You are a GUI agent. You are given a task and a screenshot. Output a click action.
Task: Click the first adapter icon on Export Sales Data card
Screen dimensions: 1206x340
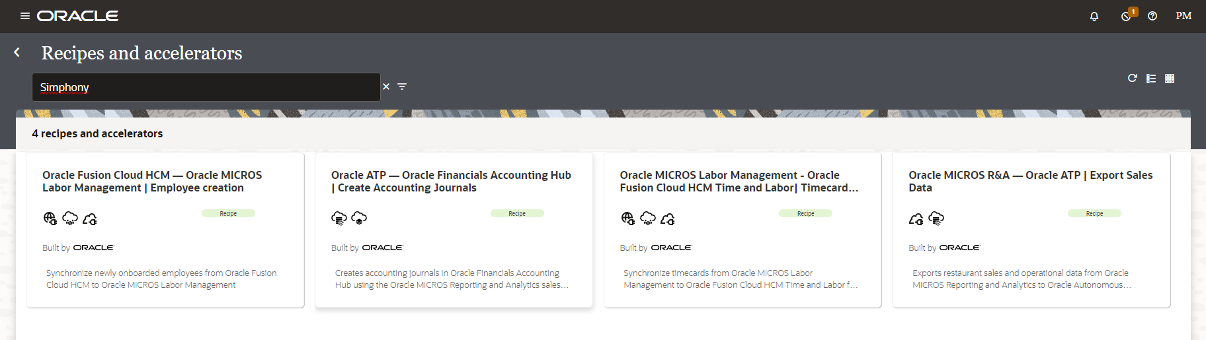(x=916, y=219)
